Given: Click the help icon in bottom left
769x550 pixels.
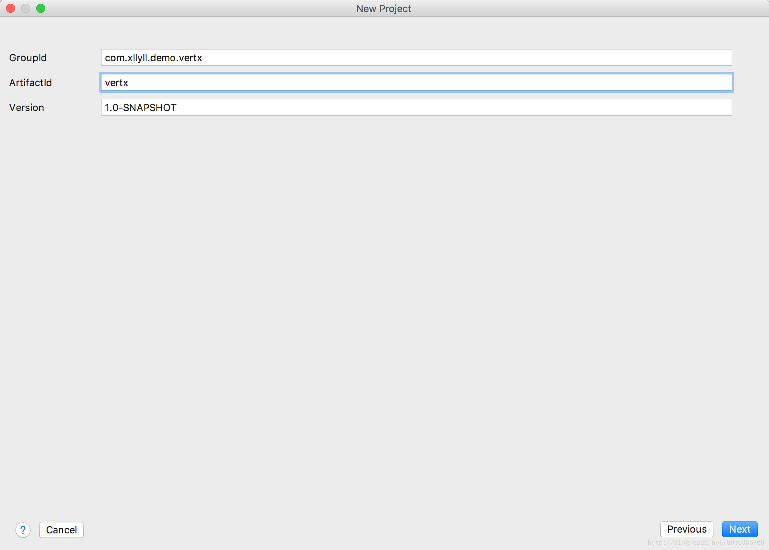Looking at the screenshot, I should click(x=23, y=529).
